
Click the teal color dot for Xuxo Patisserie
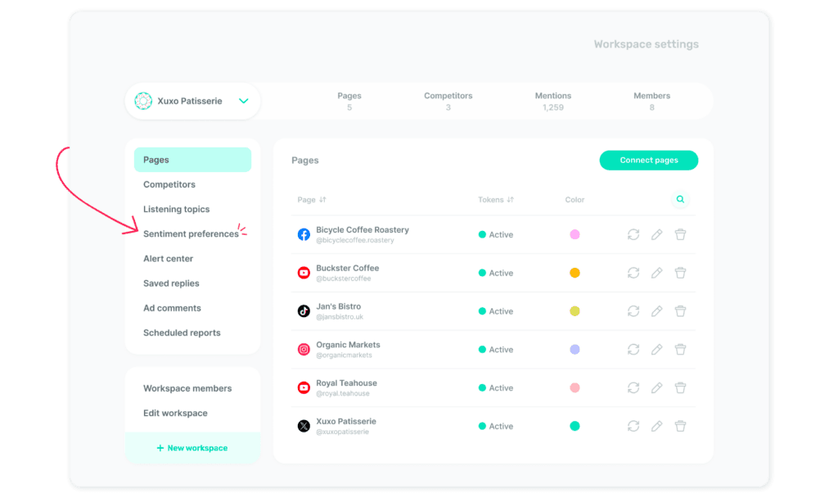pos(574,426)
